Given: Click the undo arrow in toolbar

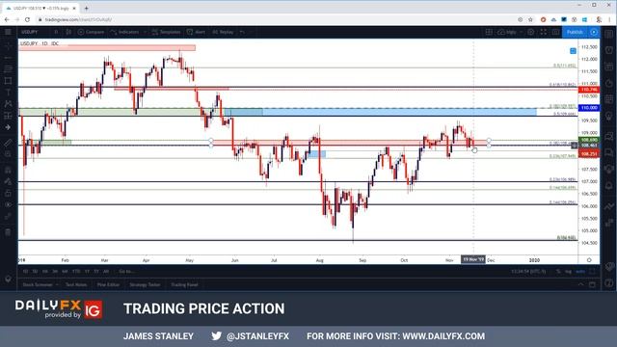Looking at the screenshot, I should [x=242, y=32].
